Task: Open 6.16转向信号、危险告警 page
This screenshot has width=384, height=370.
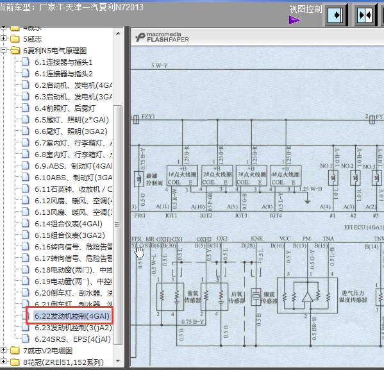Action: (x=73, y=247)
